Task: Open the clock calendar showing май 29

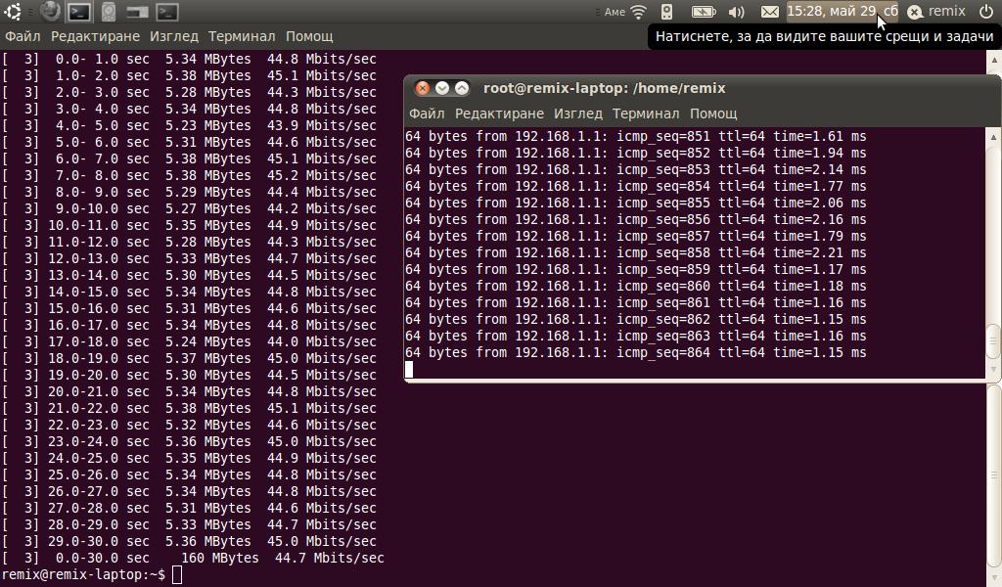Action: (x=841, y=12)
